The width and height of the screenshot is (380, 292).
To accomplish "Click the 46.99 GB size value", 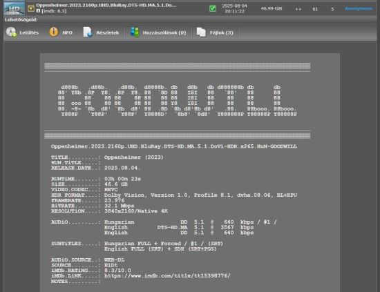I will pos(272,9).
